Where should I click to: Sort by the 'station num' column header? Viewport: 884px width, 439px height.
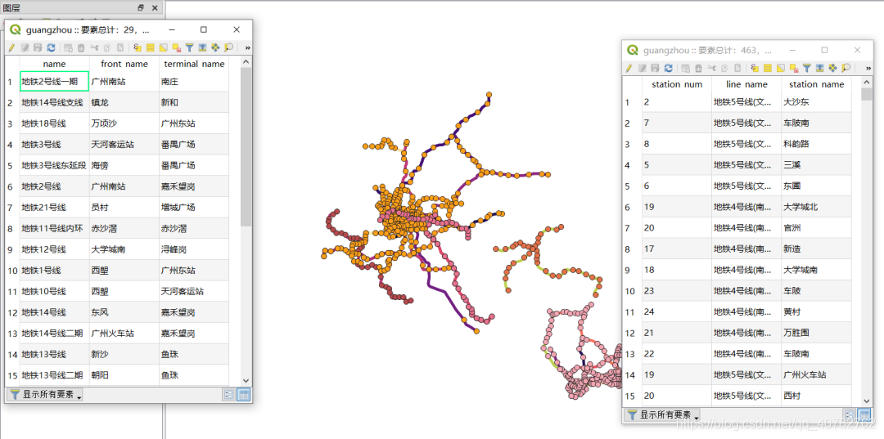pyautogui.click(x=677, y=84)
